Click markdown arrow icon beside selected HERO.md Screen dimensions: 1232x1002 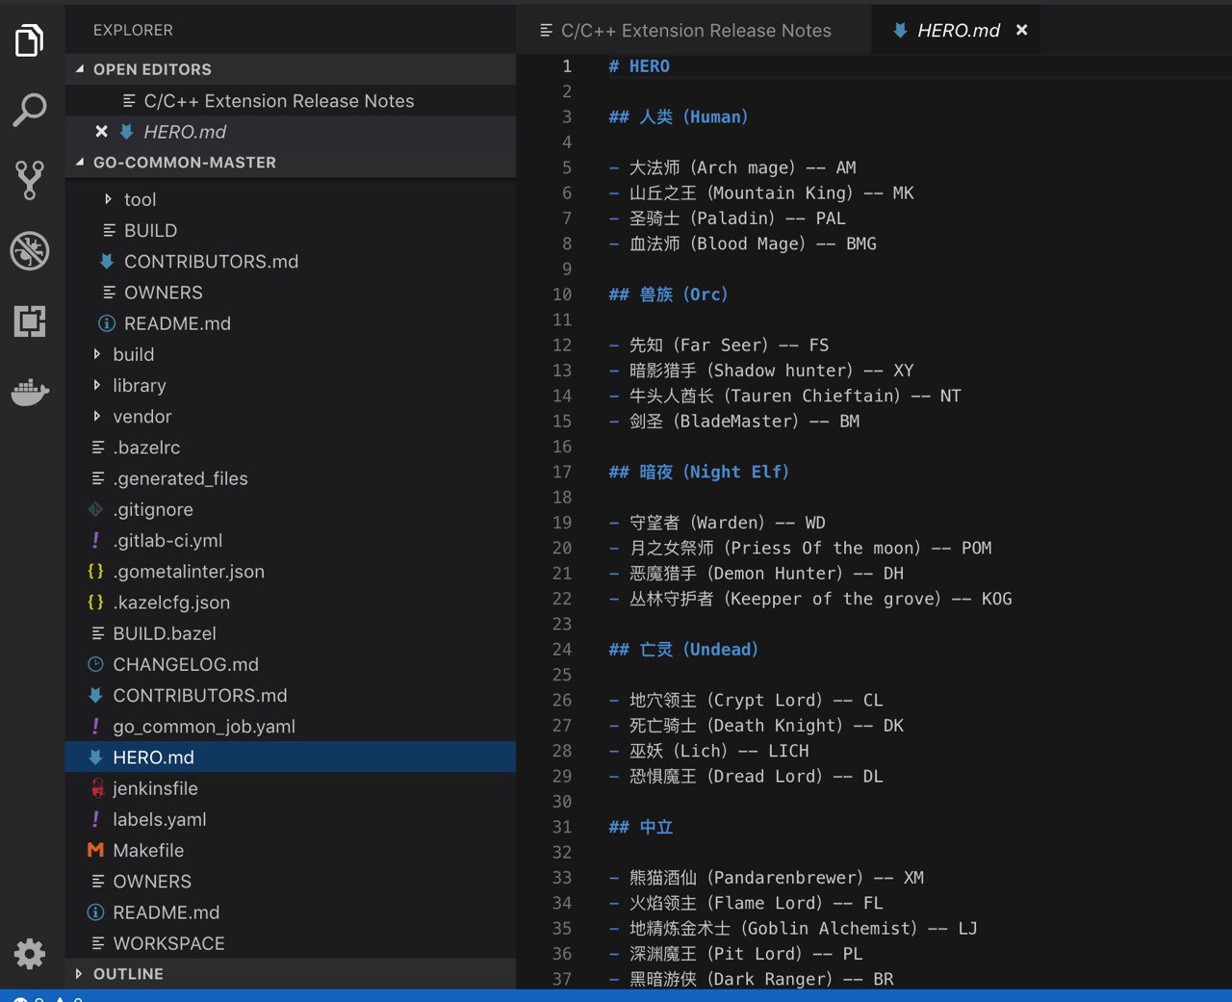coord(95,757)
